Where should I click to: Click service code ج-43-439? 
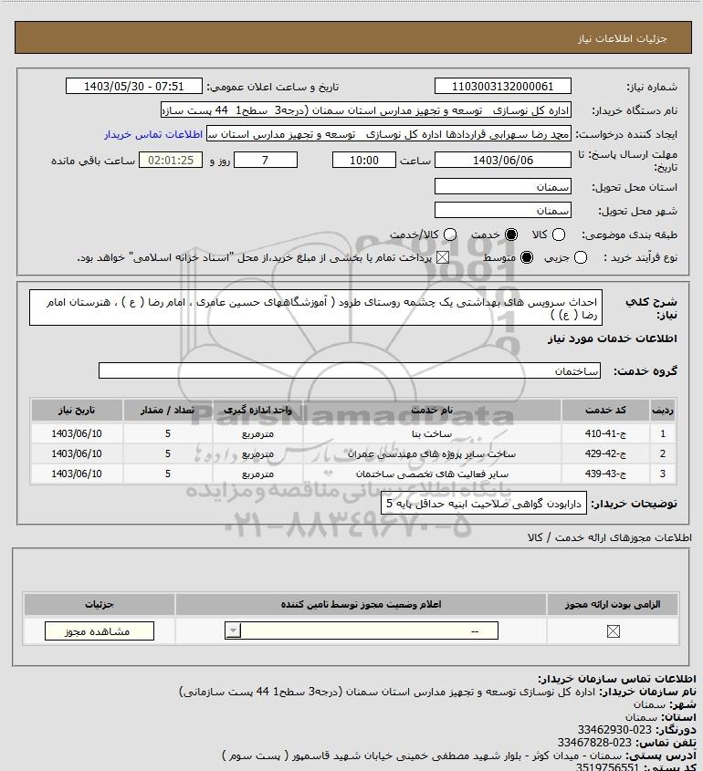click(x=605, y=474)
